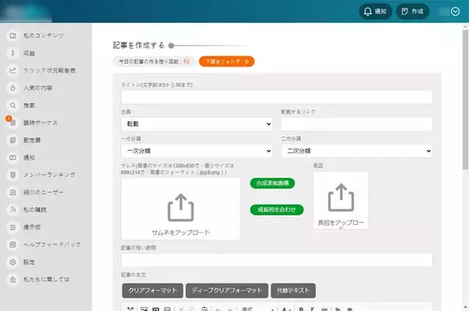The image size is (469, 311).
Task: Click the users icon for 紹介のユーザー
Action: [13, 192]
